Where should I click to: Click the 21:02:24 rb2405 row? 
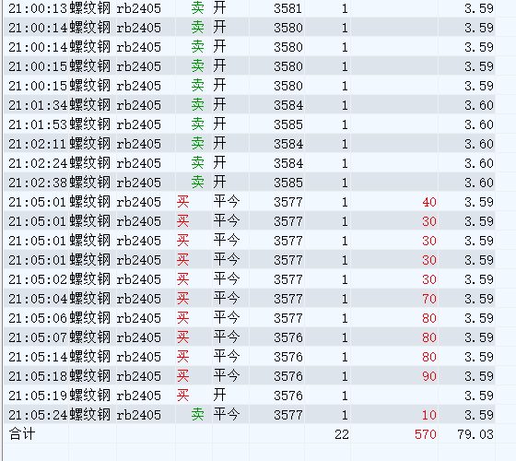point(249,163)
